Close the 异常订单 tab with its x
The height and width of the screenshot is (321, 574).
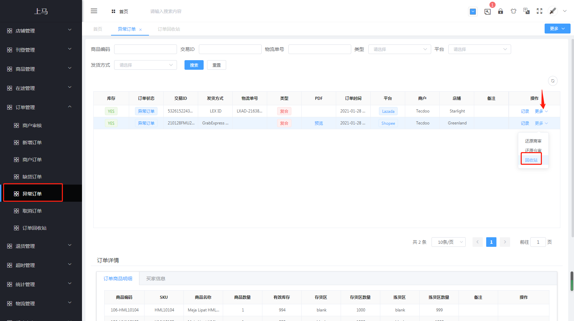(140, 30)
